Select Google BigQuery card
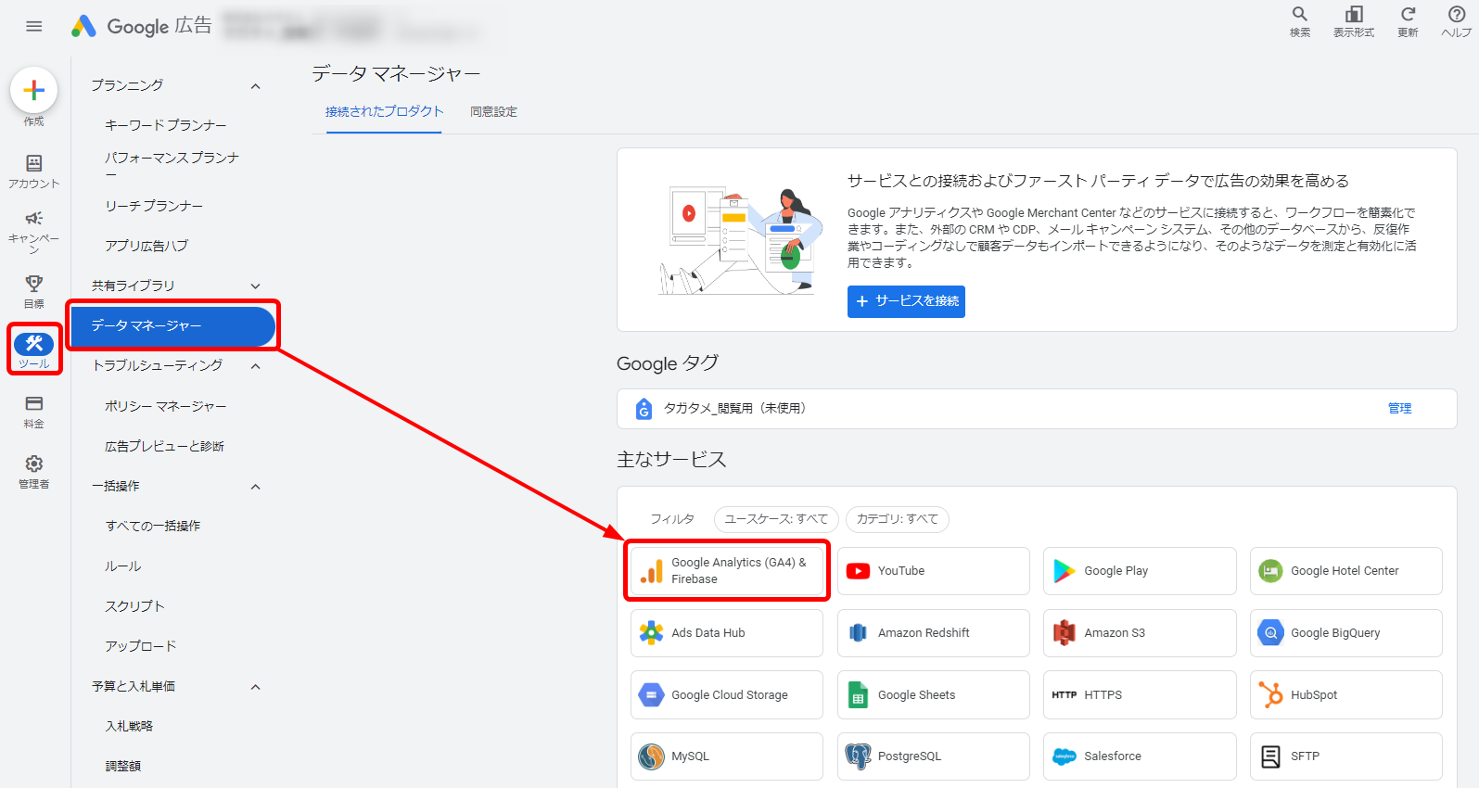Viewport: 1479px width, 788px height. (1346, 633)
